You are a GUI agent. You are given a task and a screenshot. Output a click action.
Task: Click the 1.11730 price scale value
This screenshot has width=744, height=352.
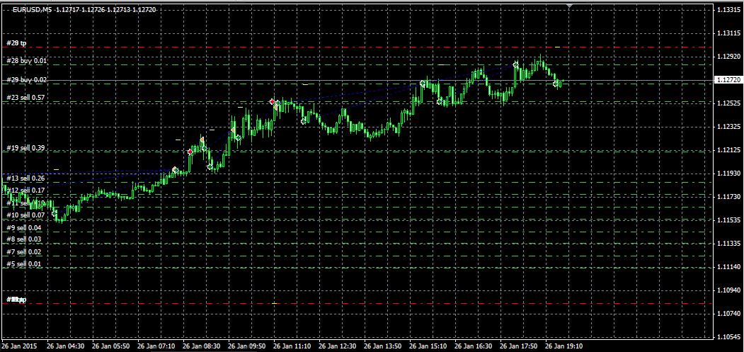(728, 197)
